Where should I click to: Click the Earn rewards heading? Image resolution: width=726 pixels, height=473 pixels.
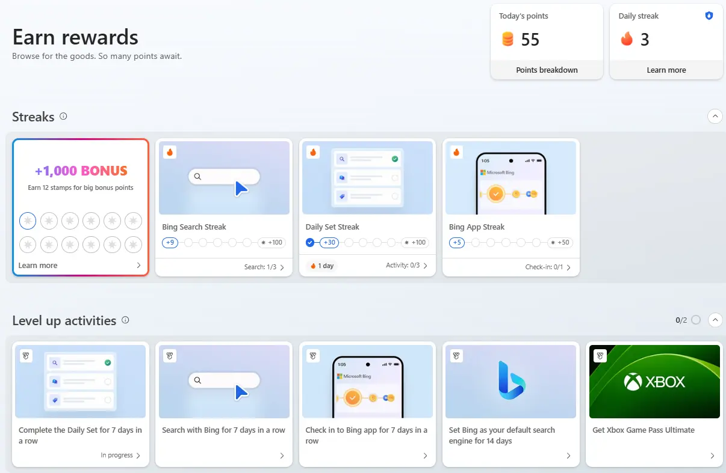75,37
